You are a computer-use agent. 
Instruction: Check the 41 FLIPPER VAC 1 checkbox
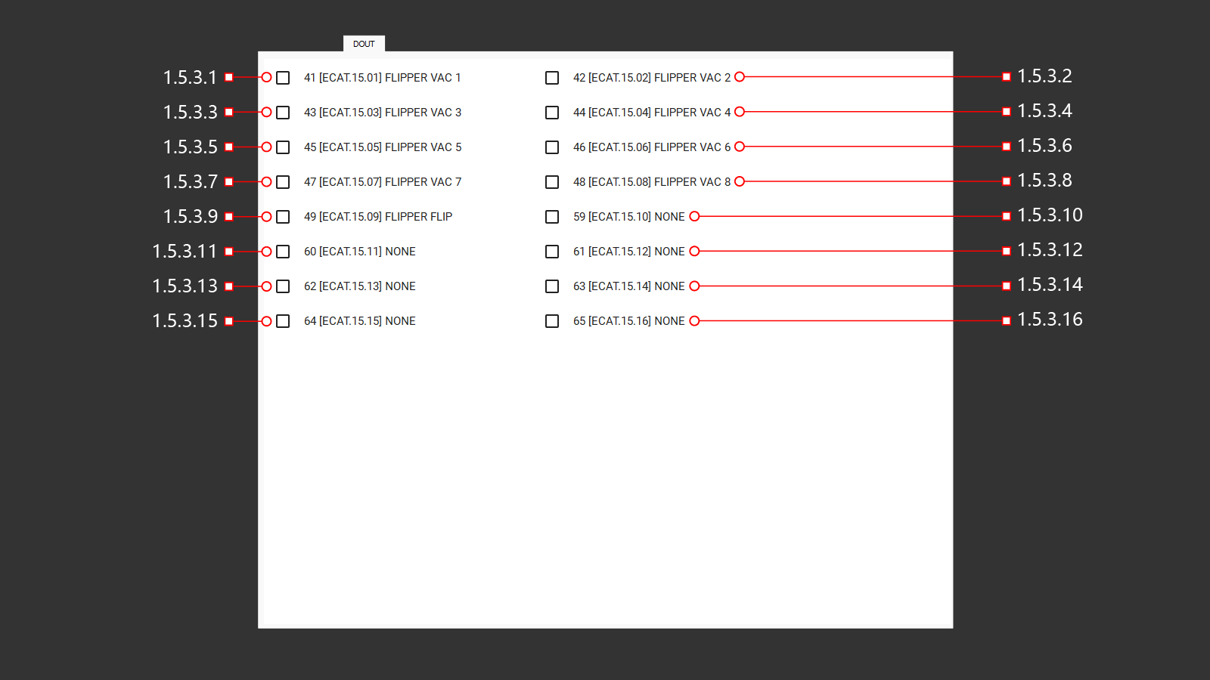[x=283, y=78]
